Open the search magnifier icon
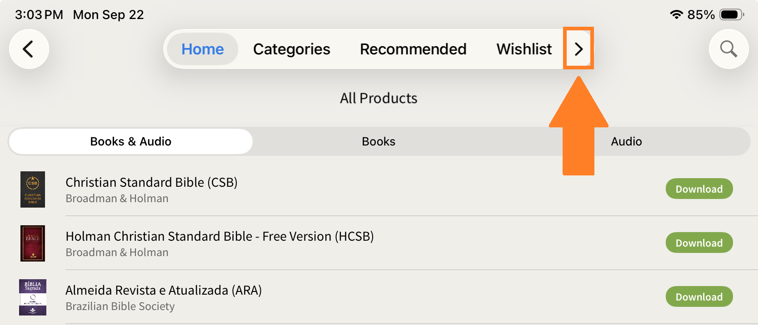 [728, 49]
